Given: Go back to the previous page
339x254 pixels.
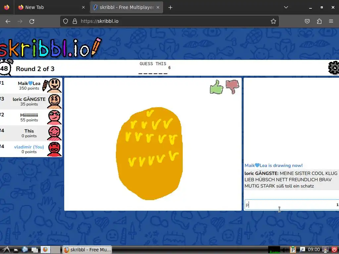Looking at the screenshot, I should [x=8, y=21].
